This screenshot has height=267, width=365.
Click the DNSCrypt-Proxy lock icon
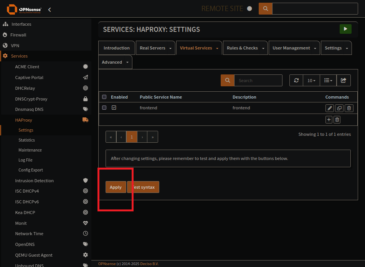pyautogui.click(x=86, y=99)
